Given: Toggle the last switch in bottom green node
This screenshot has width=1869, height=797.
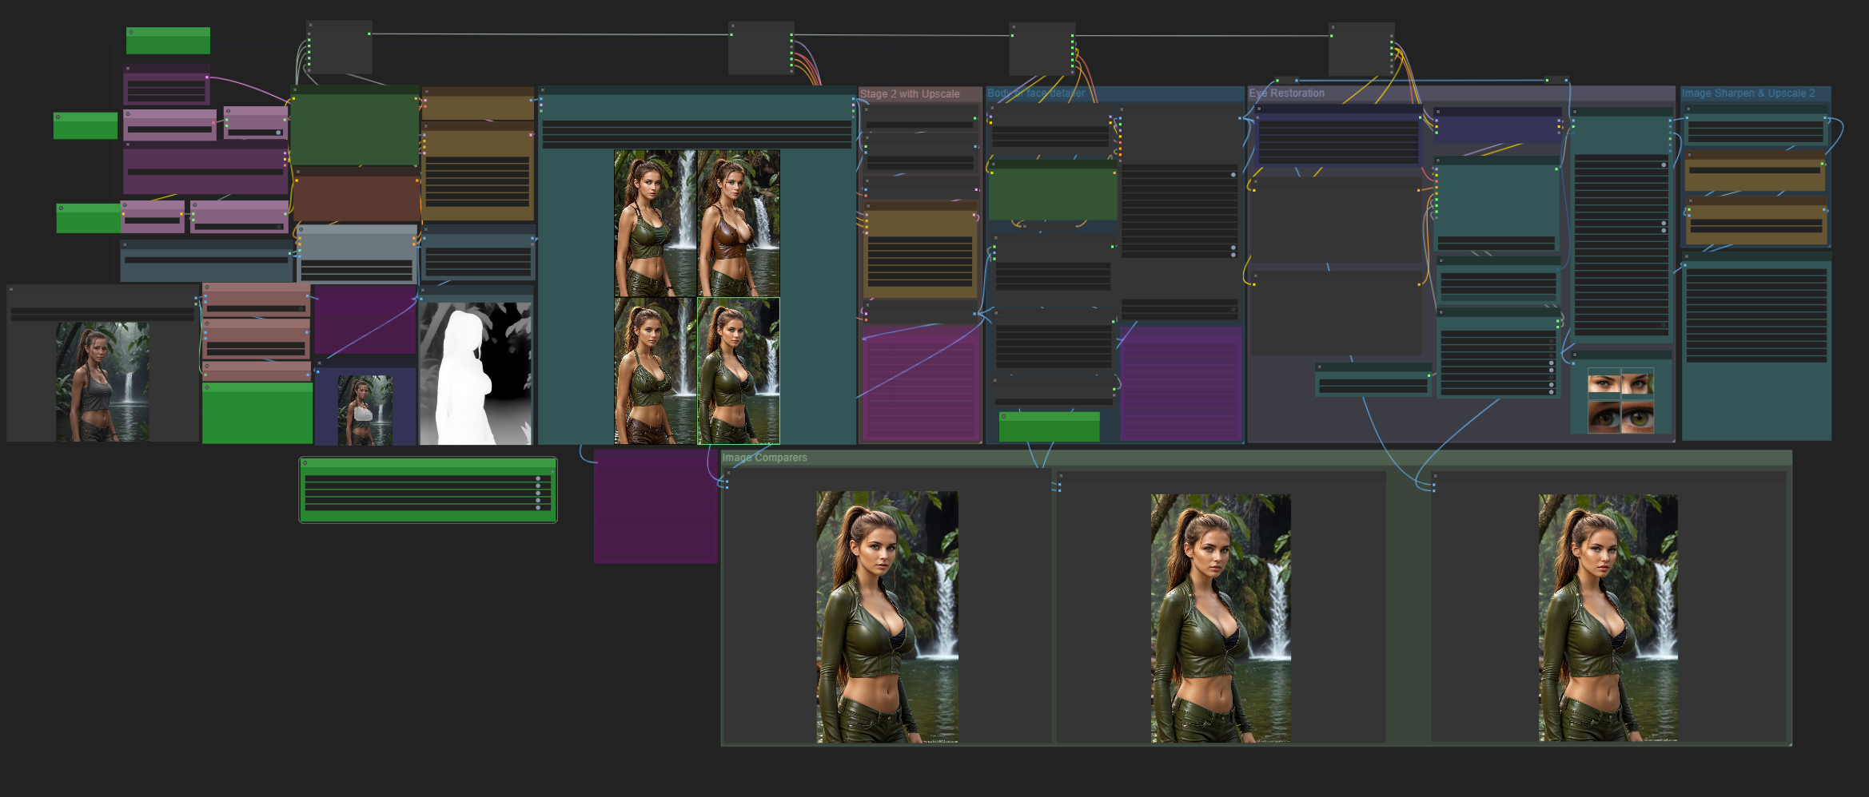Looking at the screenshot, I should [538, 507].
